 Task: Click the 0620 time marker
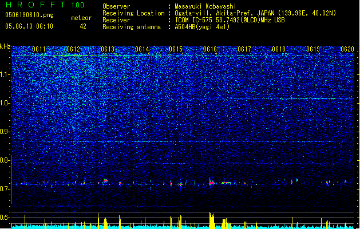(x=347, y=49)
